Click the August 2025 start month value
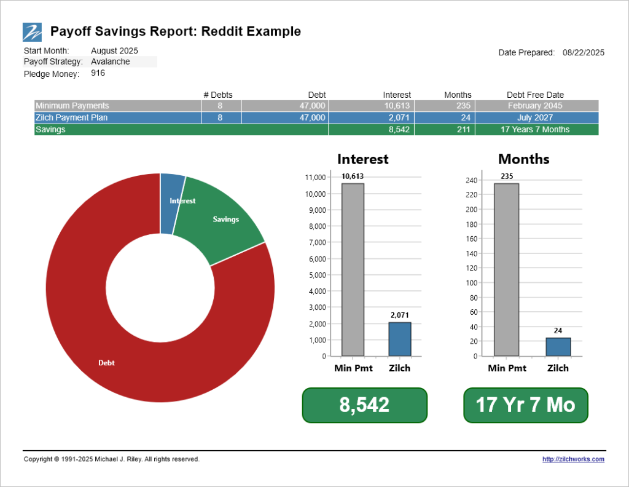 [x=114, y=50]
